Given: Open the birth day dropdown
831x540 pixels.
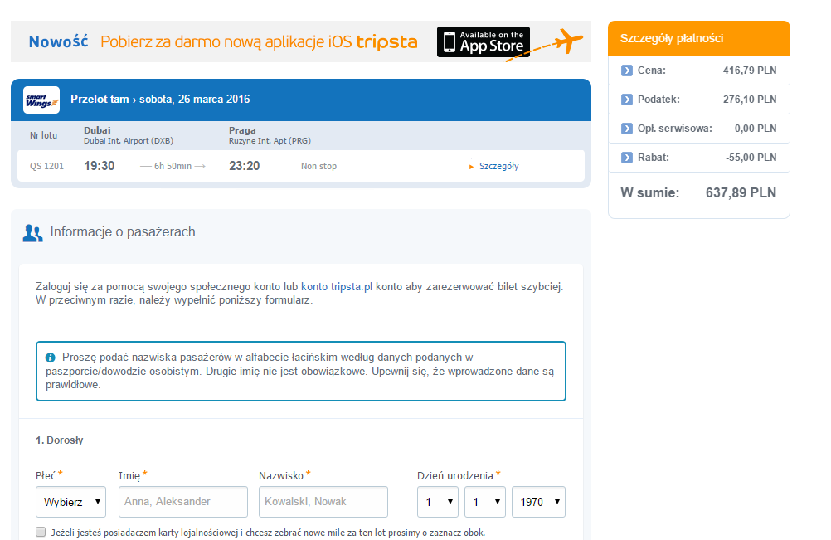Looking at the screenshot, I should click(x=438, y=502).
